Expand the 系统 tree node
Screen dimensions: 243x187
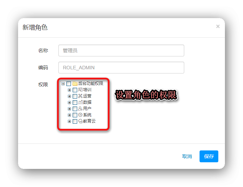(x=69, y=115)
